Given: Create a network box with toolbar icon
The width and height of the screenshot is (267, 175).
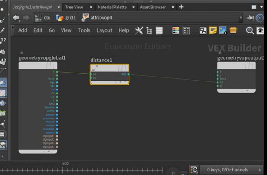Looking at the screenshot, I should [203, 31].
